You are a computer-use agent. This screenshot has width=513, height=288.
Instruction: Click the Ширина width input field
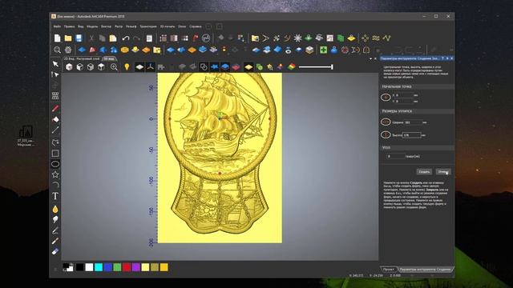tap(413, 122)
